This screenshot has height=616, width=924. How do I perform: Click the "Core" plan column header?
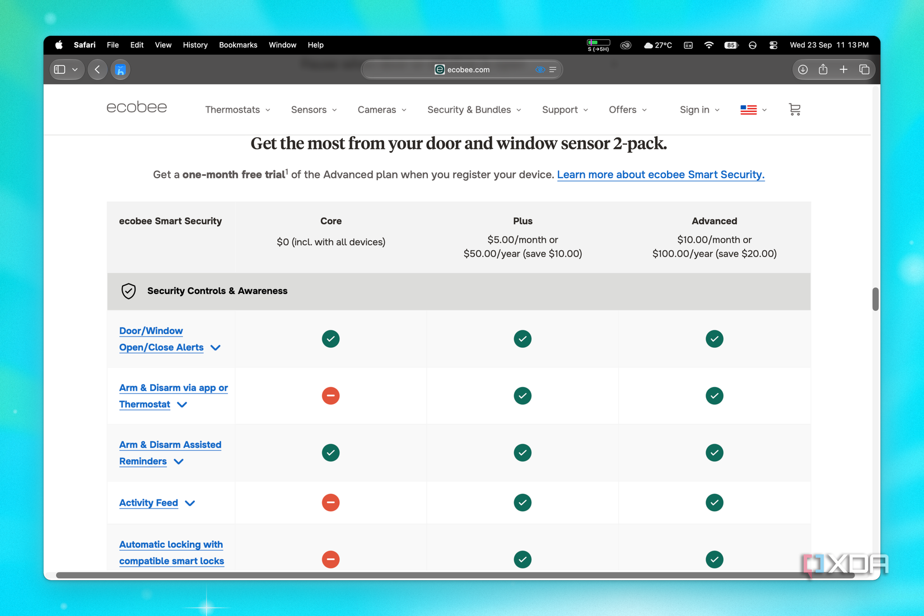(x=331, y=221)
